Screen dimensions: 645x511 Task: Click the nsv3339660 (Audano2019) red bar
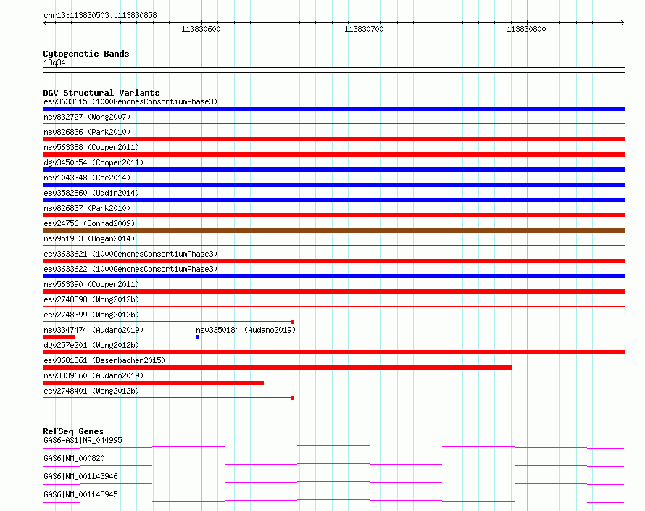153,383
